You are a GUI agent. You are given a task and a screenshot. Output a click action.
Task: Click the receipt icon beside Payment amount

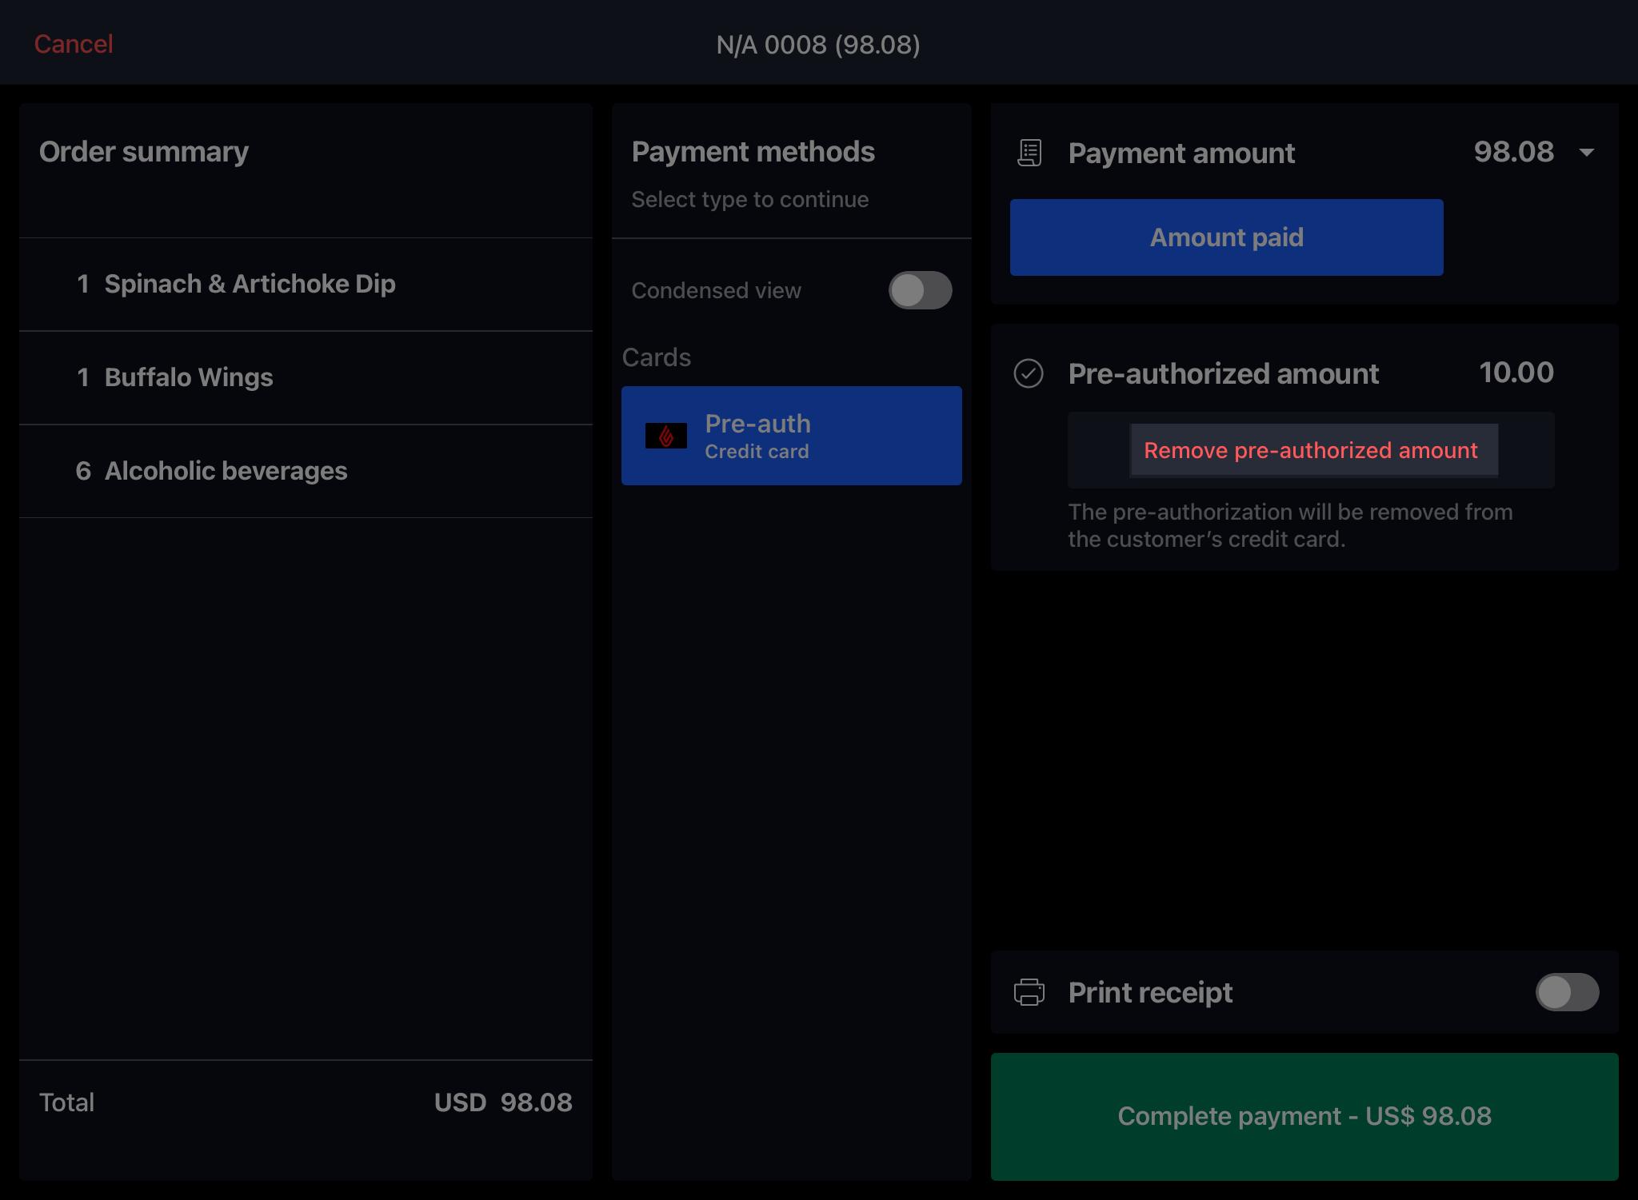tap(1029, 153)
